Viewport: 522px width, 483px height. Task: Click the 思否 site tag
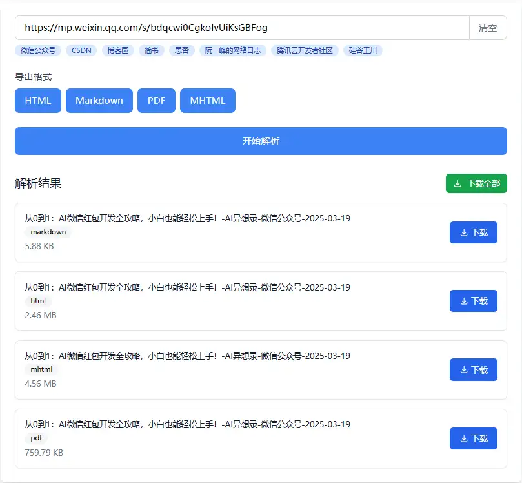point(181,50)
